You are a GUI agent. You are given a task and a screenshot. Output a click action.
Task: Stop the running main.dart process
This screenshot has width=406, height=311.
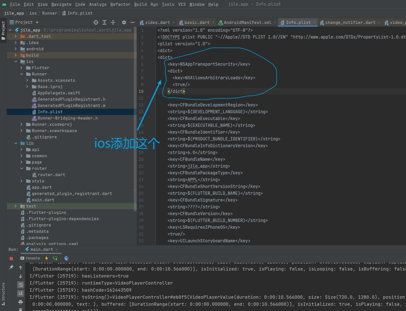[11, 258]
